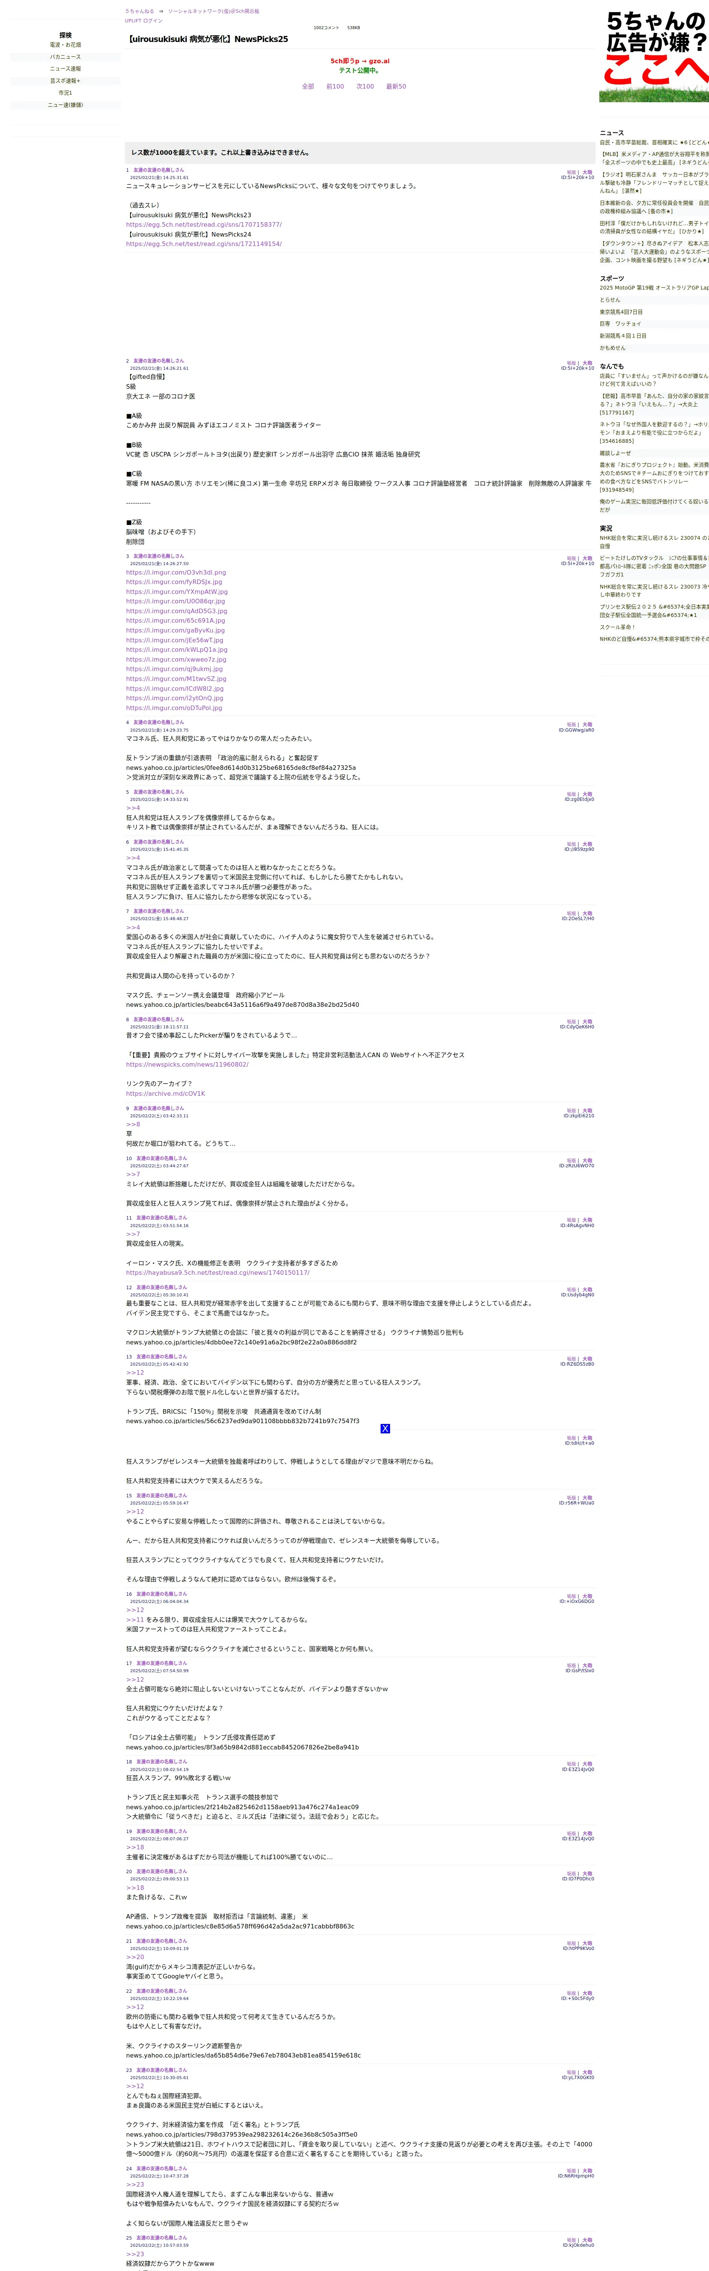This screenshot has height=2271, width=709.
Task: Open NewsPicks24 thread link ending 1721149154
Action: coord(204,244)
